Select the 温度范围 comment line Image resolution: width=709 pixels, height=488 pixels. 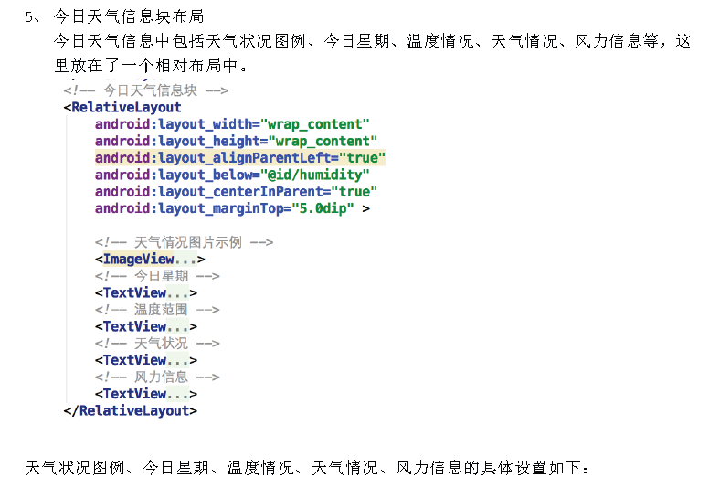click(156, 310)
